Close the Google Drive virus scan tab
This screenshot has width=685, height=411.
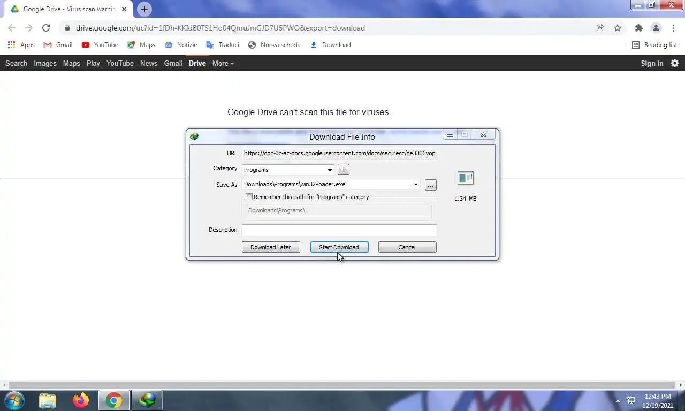(124, 9)
